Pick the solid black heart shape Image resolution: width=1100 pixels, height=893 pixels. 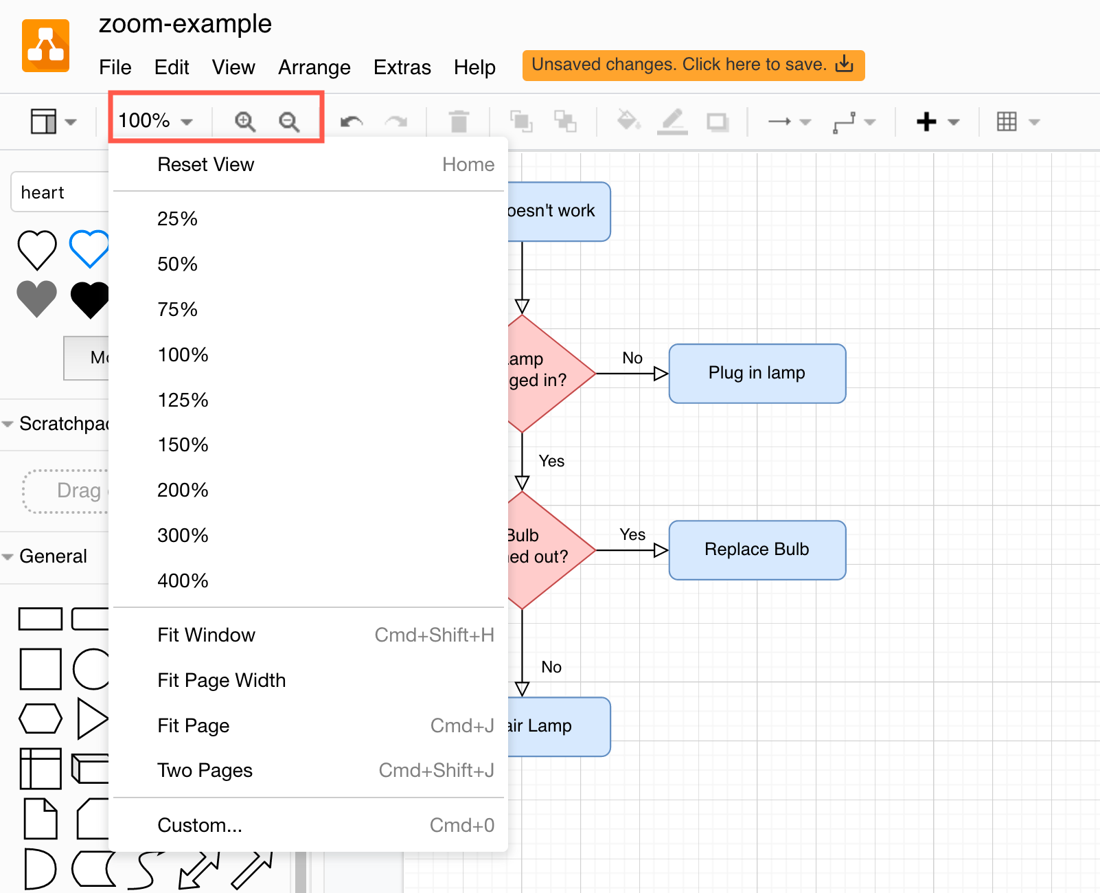coord(90,300)
